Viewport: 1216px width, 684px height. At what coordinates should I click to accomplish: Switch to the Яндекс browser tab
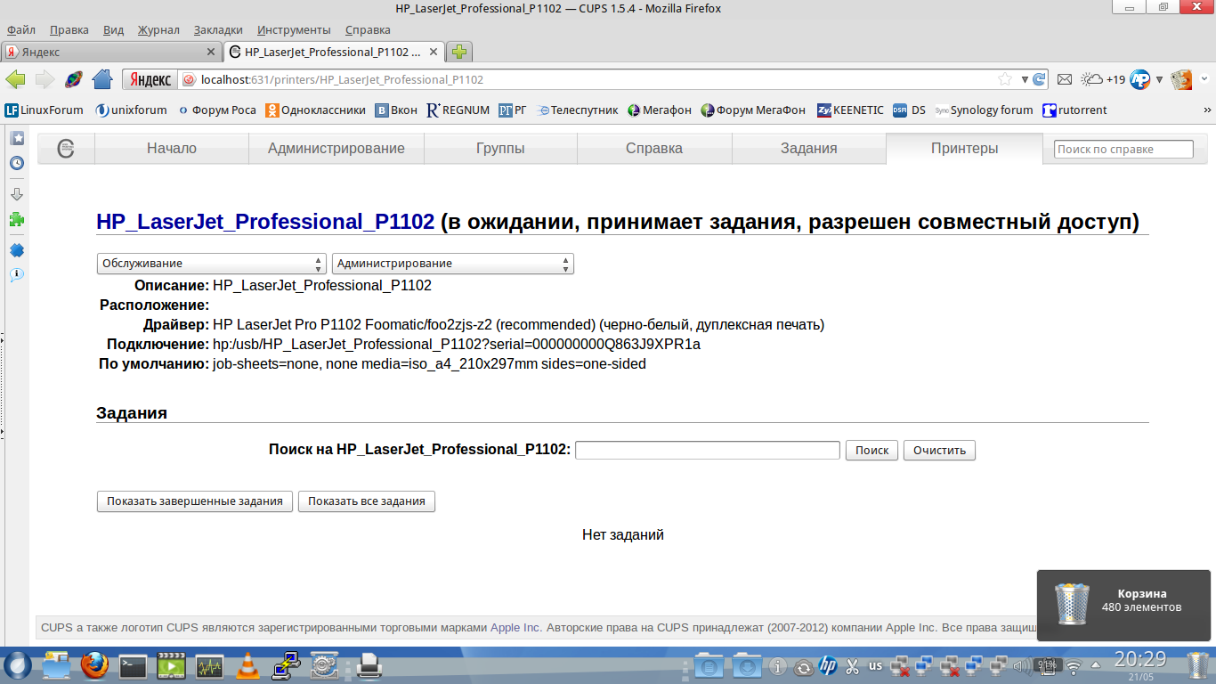(111, 53)
